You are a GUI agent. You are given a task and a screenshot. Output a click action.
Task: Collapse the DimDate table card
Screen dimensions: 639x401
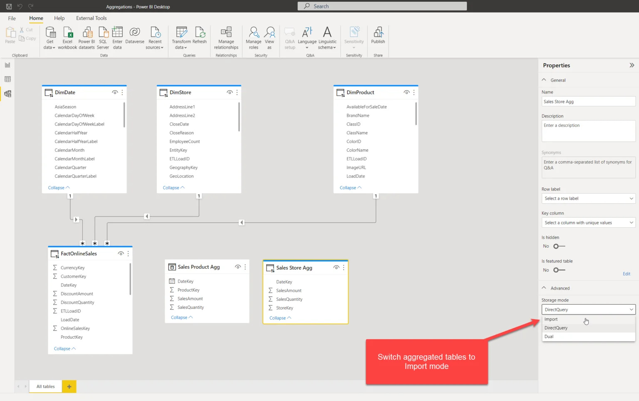pos(59,188)
